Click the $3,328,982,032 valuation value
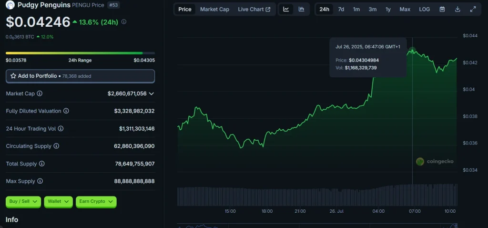 (x=134, y=111)
